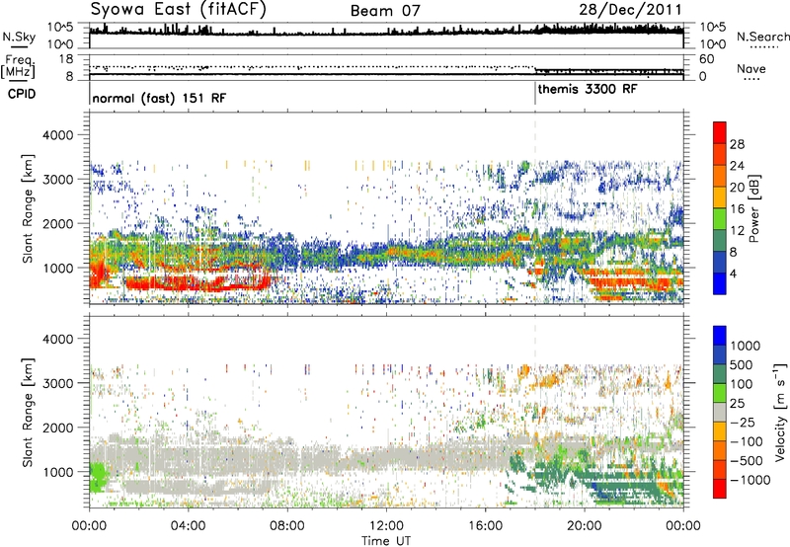Click the red bottom of the velocity colorbar

click(x=720, y=489)
